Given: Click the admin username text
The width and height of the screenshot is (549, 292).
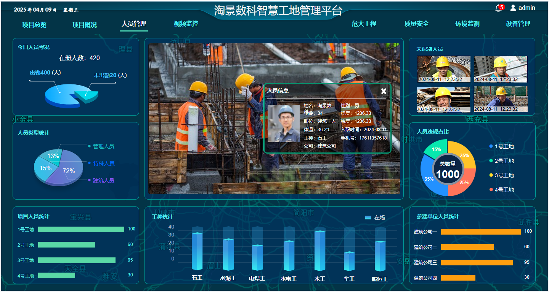Looking at the screenshot, I should tap(527, 8).
